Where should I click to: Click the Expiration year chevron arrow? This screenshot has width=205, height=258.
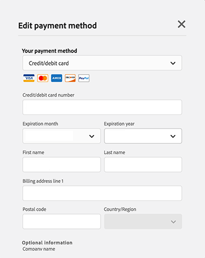pos(173,136)
